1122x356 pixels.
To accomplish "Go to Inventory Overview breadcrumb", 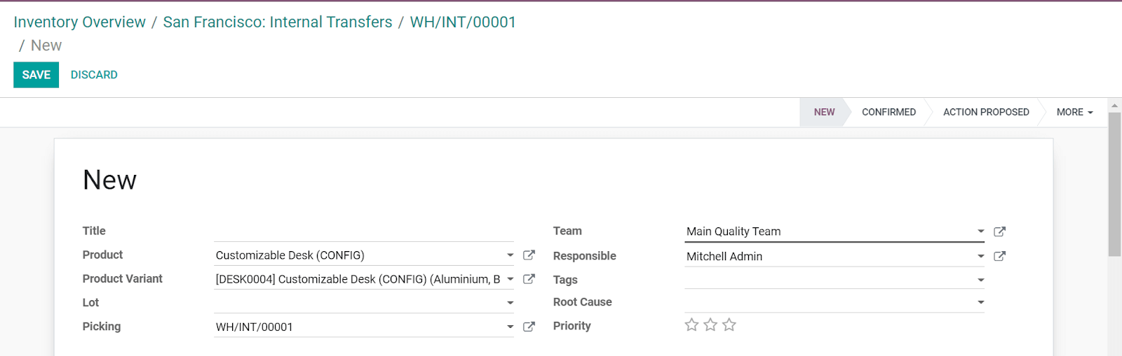I will pos(79,22).
